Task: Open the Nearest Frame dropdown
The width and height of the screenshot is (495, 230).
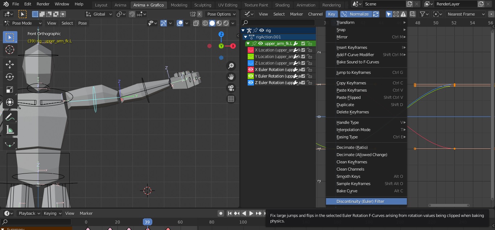Action: click(465, 14)
